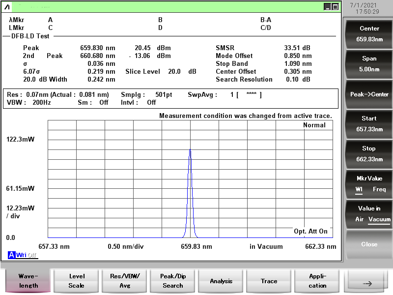The image size is (393, 295).
Task: Click the Anritsu logo icon in title bar
Action: click(7, 6)
